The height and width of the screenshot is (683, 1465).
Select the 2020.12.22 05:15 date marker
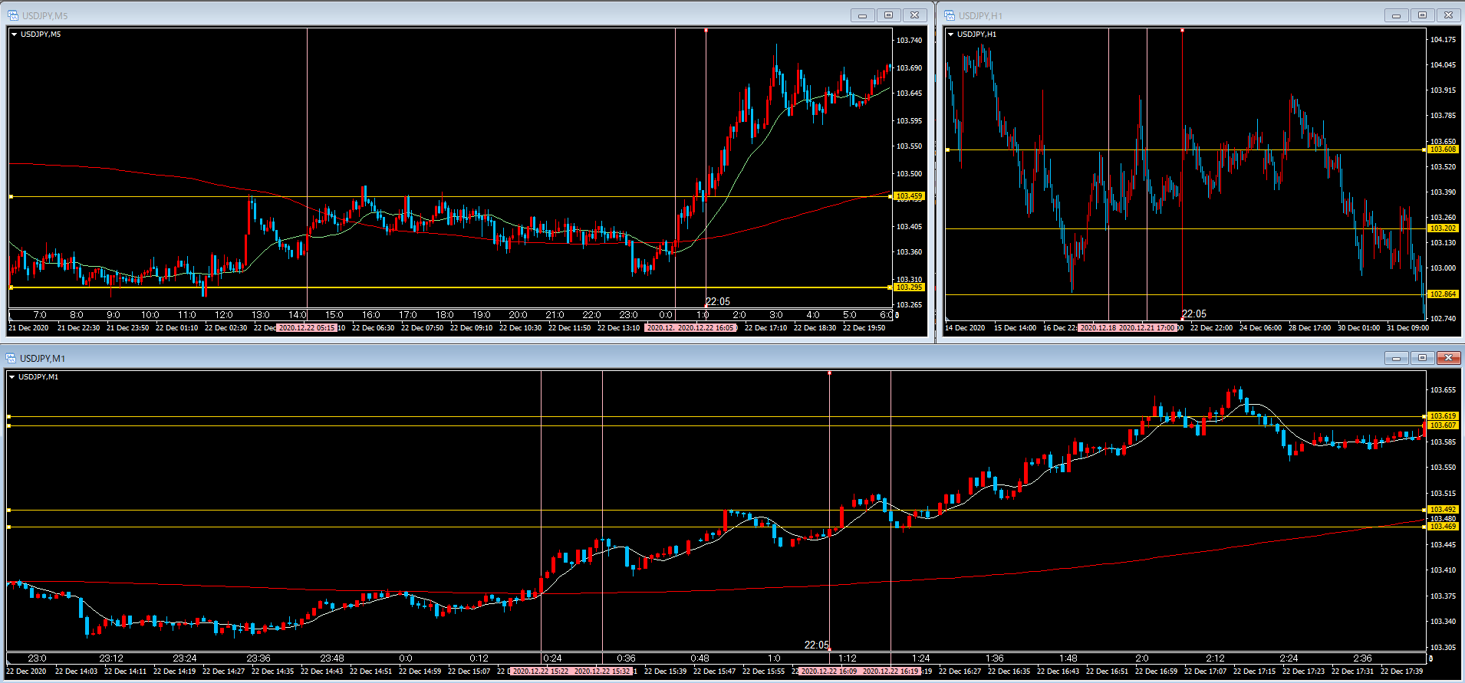click(x=307, y=328)
